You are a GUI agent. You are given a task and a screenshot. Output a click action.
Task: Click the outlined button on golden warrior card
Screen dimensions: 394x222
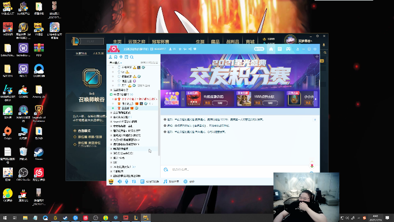point(270,103)
